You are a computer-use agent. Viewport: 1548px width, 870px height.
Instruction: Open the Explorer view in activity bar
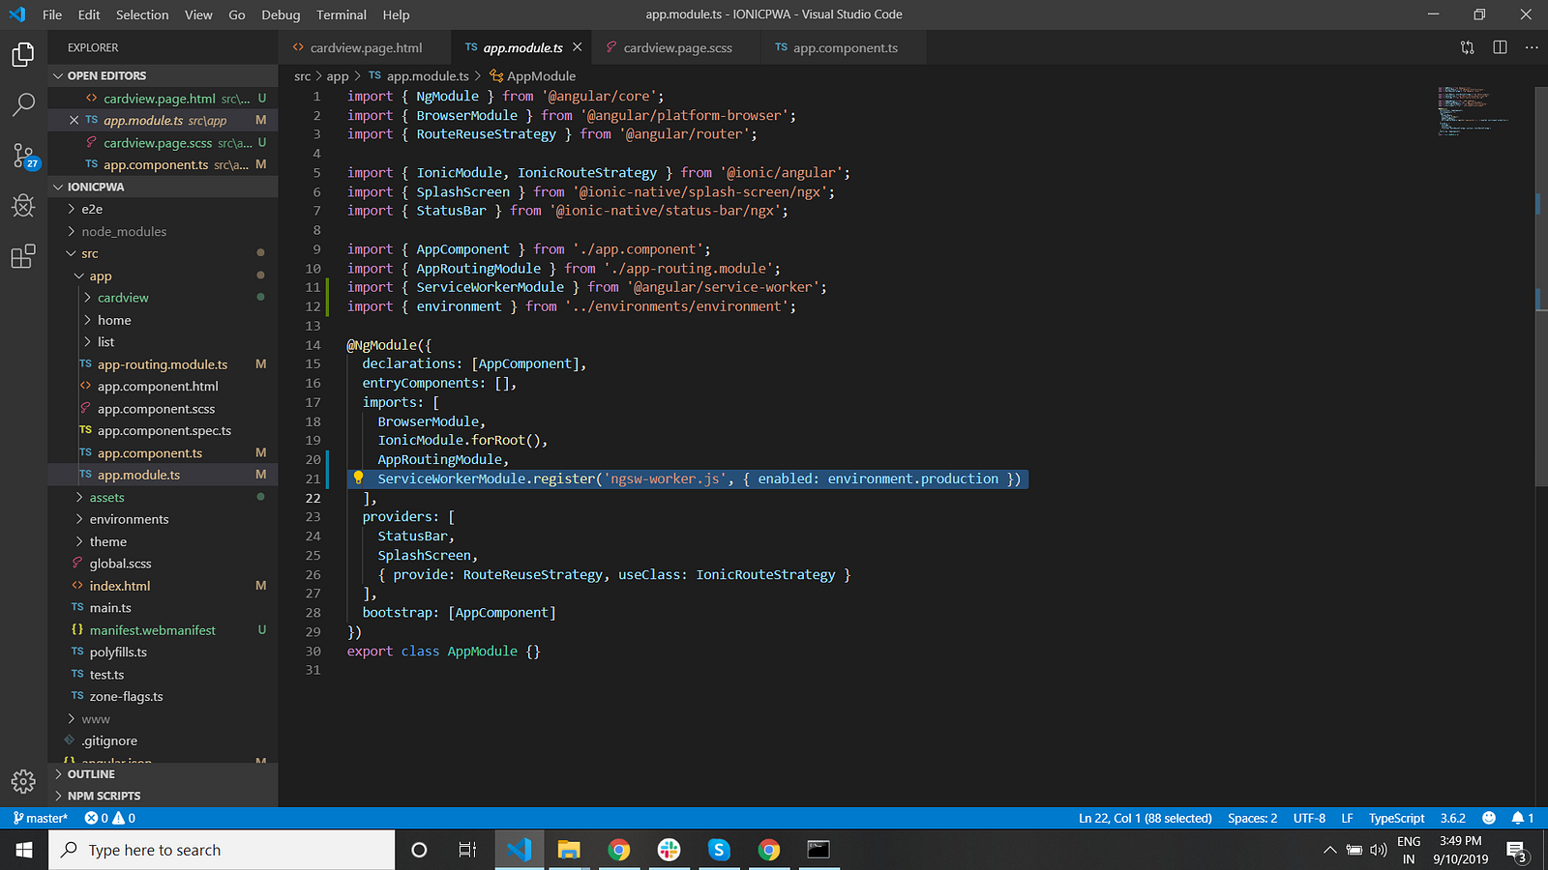(23, 54)
